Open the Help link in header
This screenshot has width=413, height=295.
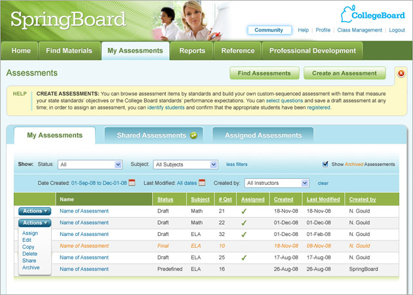pyautogui.click(x=303, y=30)
